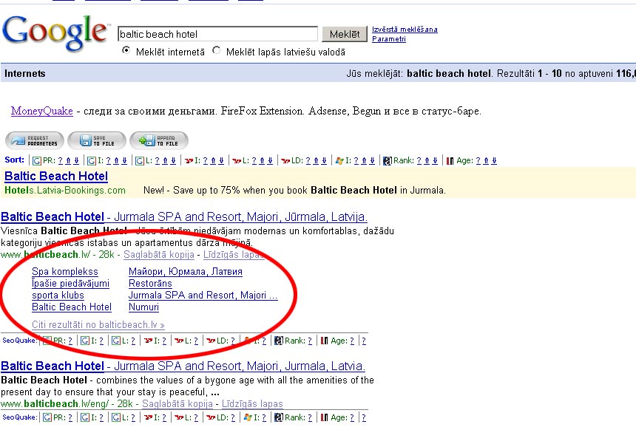The image size is (636, 427).
Task: Focus the search box containing 'baltic beach hotel'
Action: pos(218,34)
